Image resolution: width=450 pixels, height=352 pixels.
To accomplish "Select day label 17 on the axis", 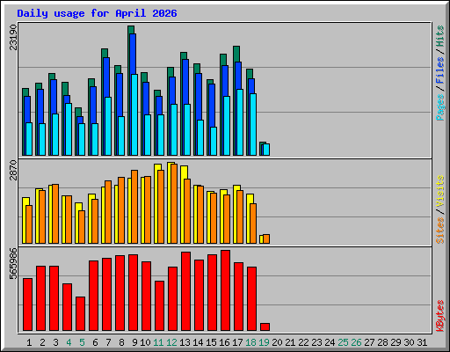I will pyautogui.click(x=237, y=342).
